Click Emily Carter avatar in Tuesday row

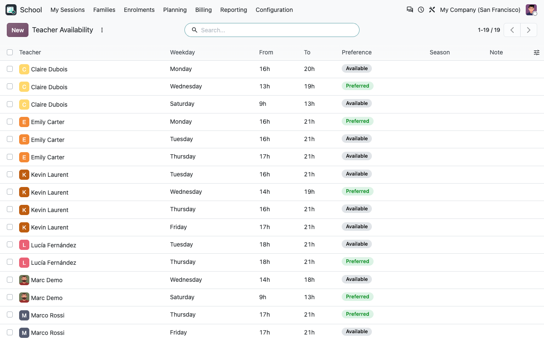(24, 139)
